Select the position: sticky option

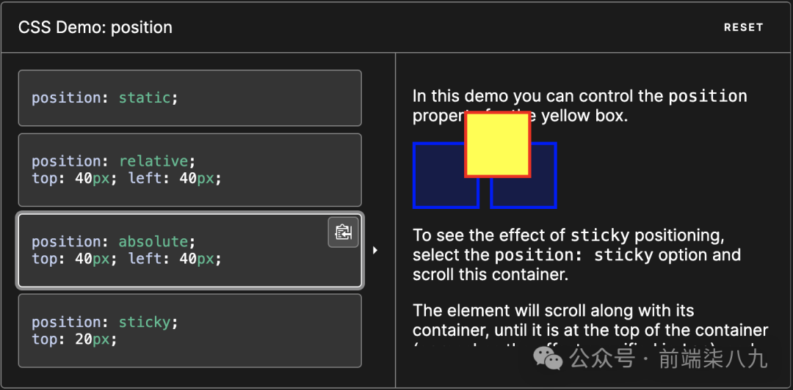coord(190,331)
